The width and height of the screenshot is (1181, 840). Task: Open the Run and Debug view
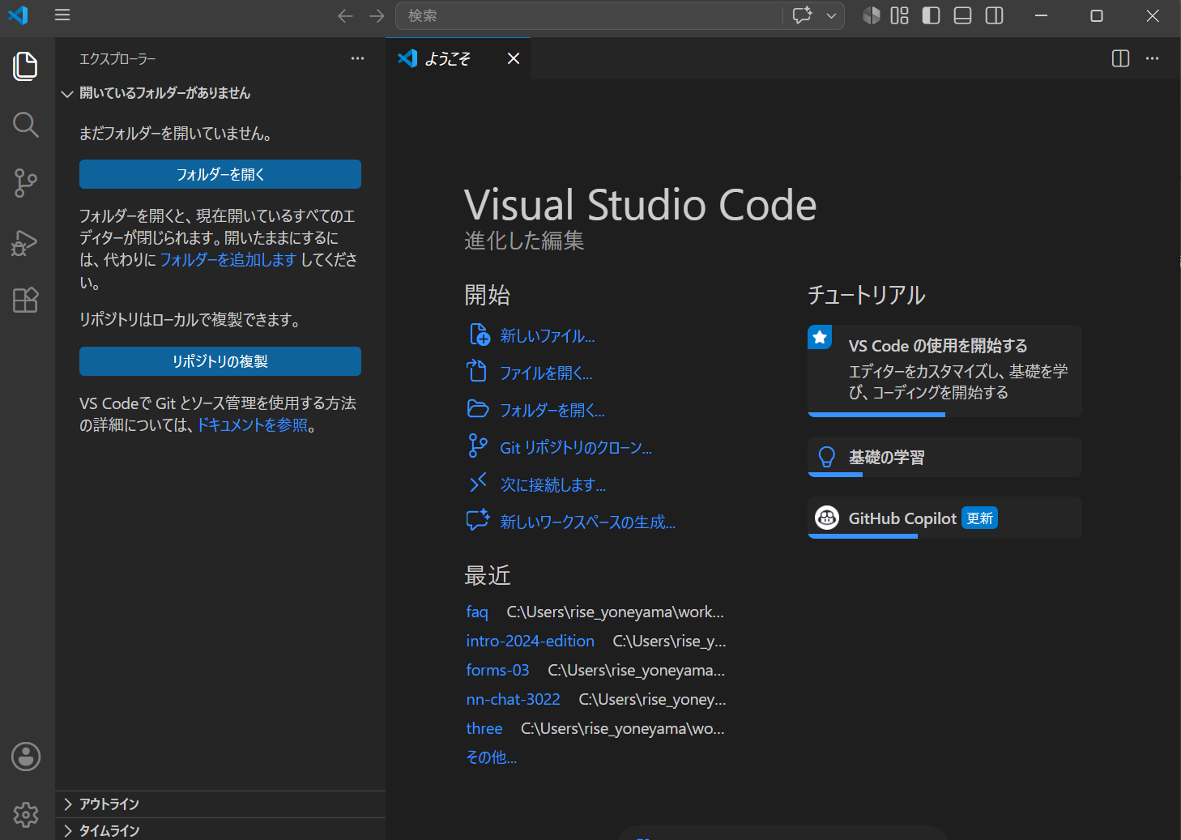(26, 242)
